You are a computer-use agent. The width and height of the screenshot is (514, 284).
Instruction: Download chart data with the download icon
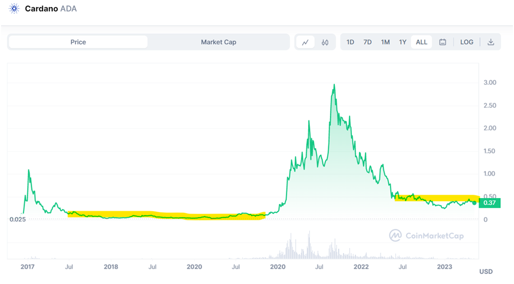(x=491, y=42)
